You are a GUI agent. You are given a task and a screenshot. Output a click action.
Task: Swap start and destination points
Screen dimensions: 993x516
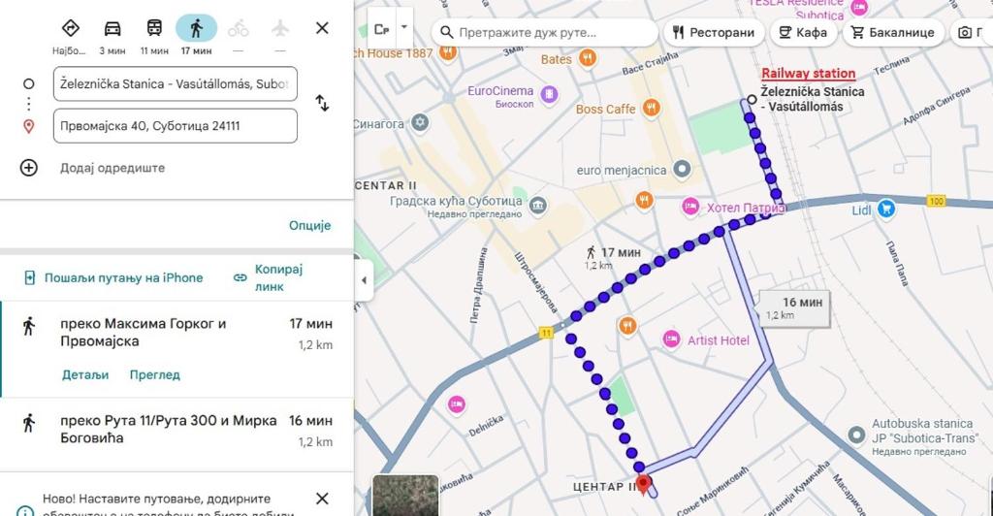322,104
